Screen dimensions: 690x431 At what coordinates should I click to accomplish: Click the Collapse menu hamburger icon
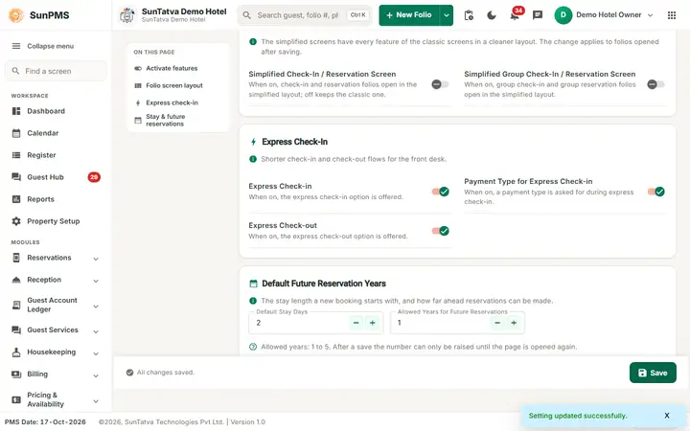(x=16, y=46)
